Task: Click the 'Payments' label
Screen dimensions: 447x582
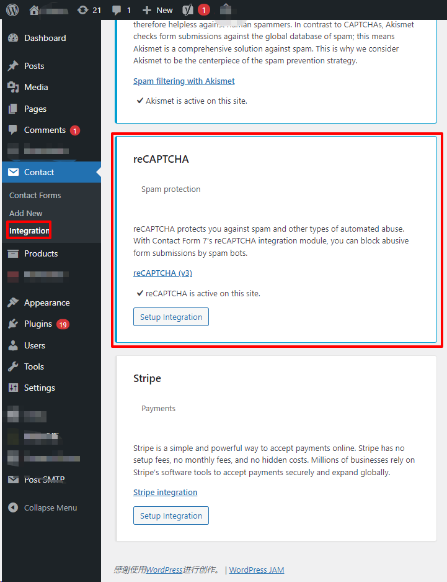Action: pyautogui.click(x=158, y=408)
